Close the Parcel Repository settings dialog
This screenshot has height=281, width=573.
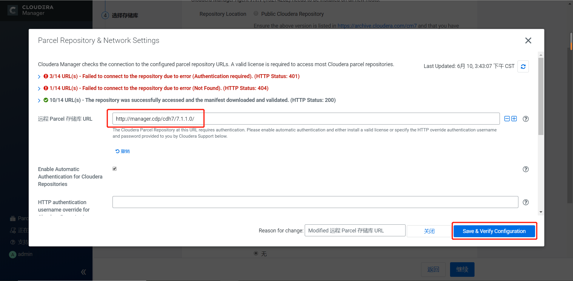[x=528, y=41]
